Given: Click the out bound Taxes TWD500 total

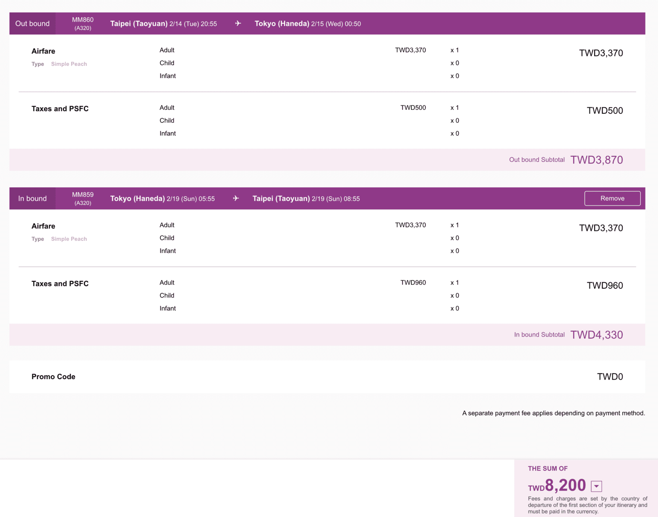Looking at the screenshot, I should click(605, 111).
